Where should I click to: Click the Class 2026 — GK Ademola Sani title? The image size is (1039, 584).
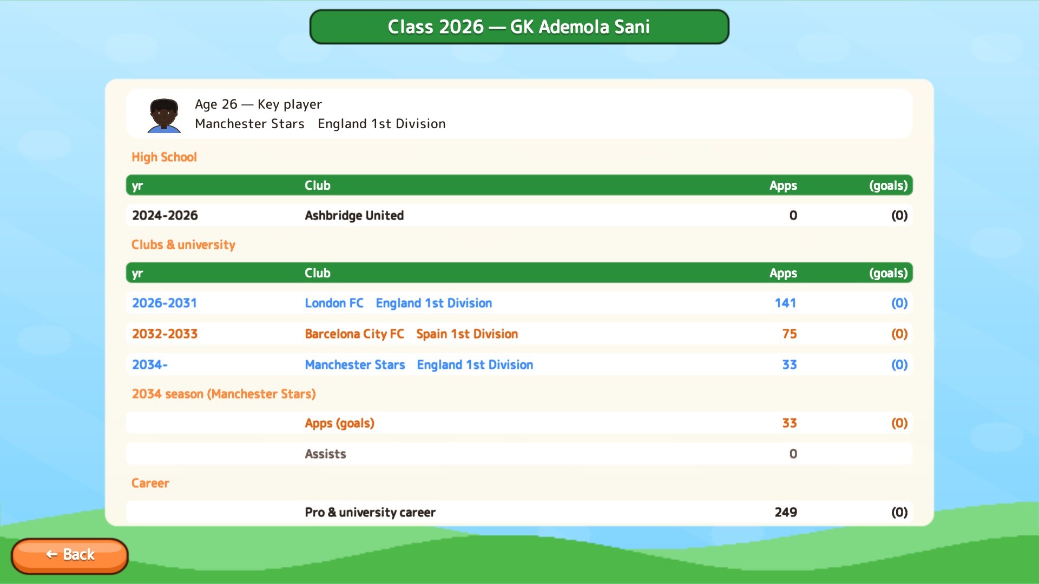click(519, 26)
